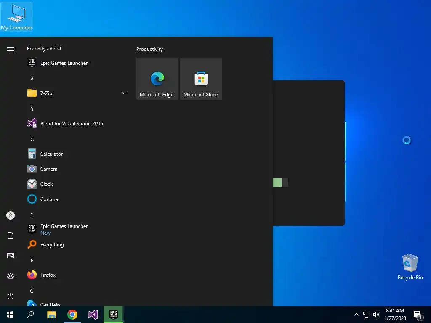The height and width of the screenshot is (323, 431).
Task: Click the Recently added heading
Action: [x=44, y=49]
